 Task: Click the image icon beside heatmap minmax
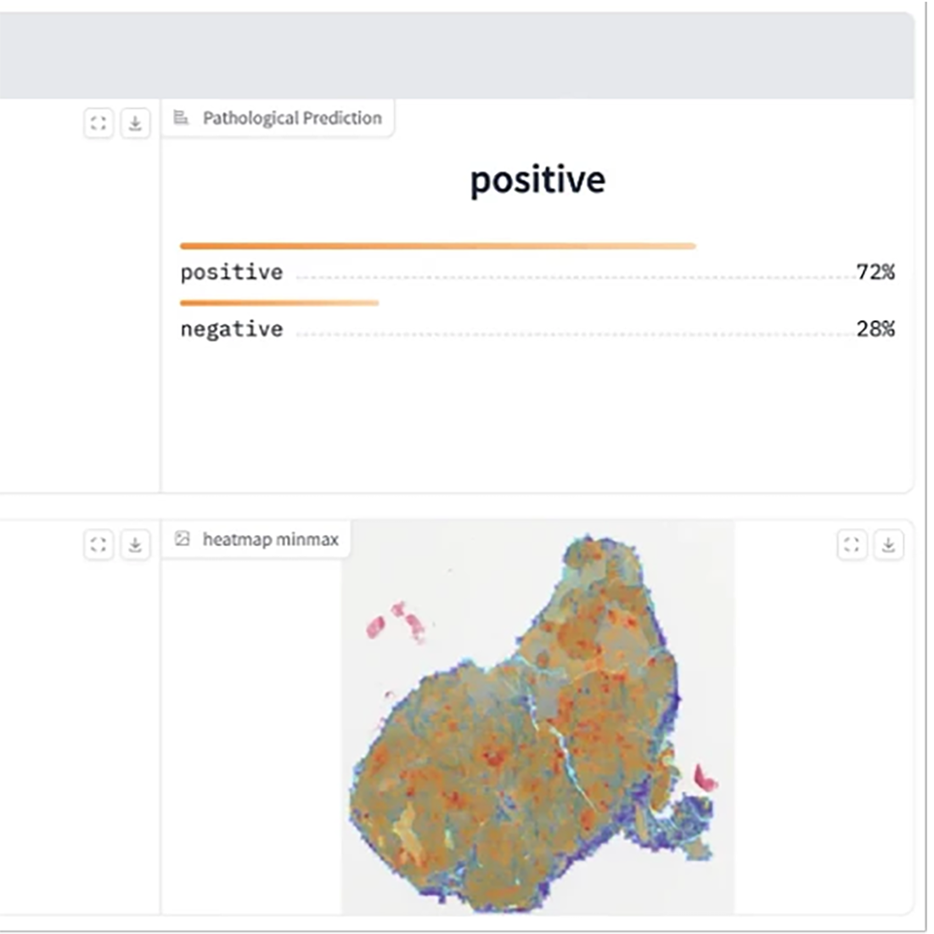coord(182,538)
